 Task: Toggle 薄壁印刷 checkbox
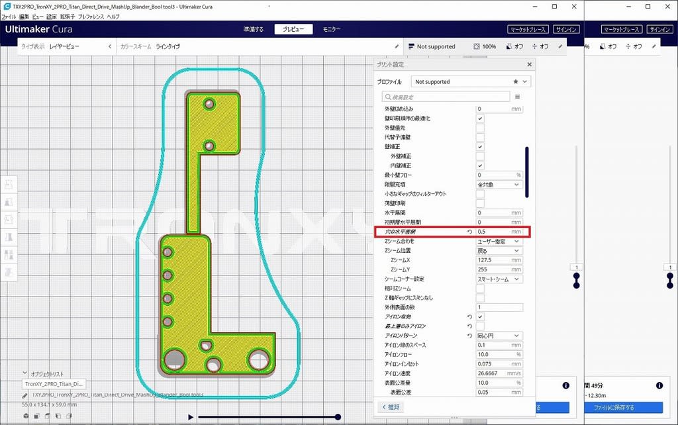480,204
